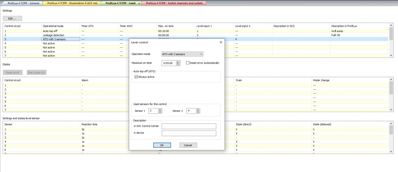Cancel the Level-control dialog
Viewport: 398px width, 172px height.
pos(188,145)
